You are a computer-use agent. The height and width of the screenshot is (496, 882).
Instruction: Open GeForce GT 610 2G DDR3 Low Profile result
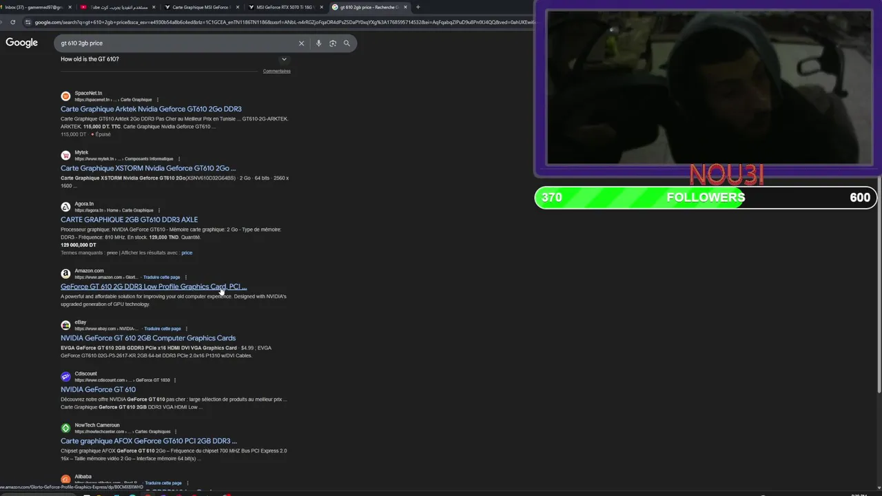pyautogui.click(x=154, y=287)
